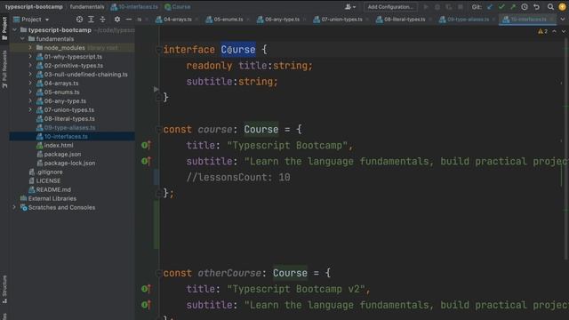Open the code-with-me user dropdown
The height and width of the screenshot is (320, 569).
coord(350,7)
